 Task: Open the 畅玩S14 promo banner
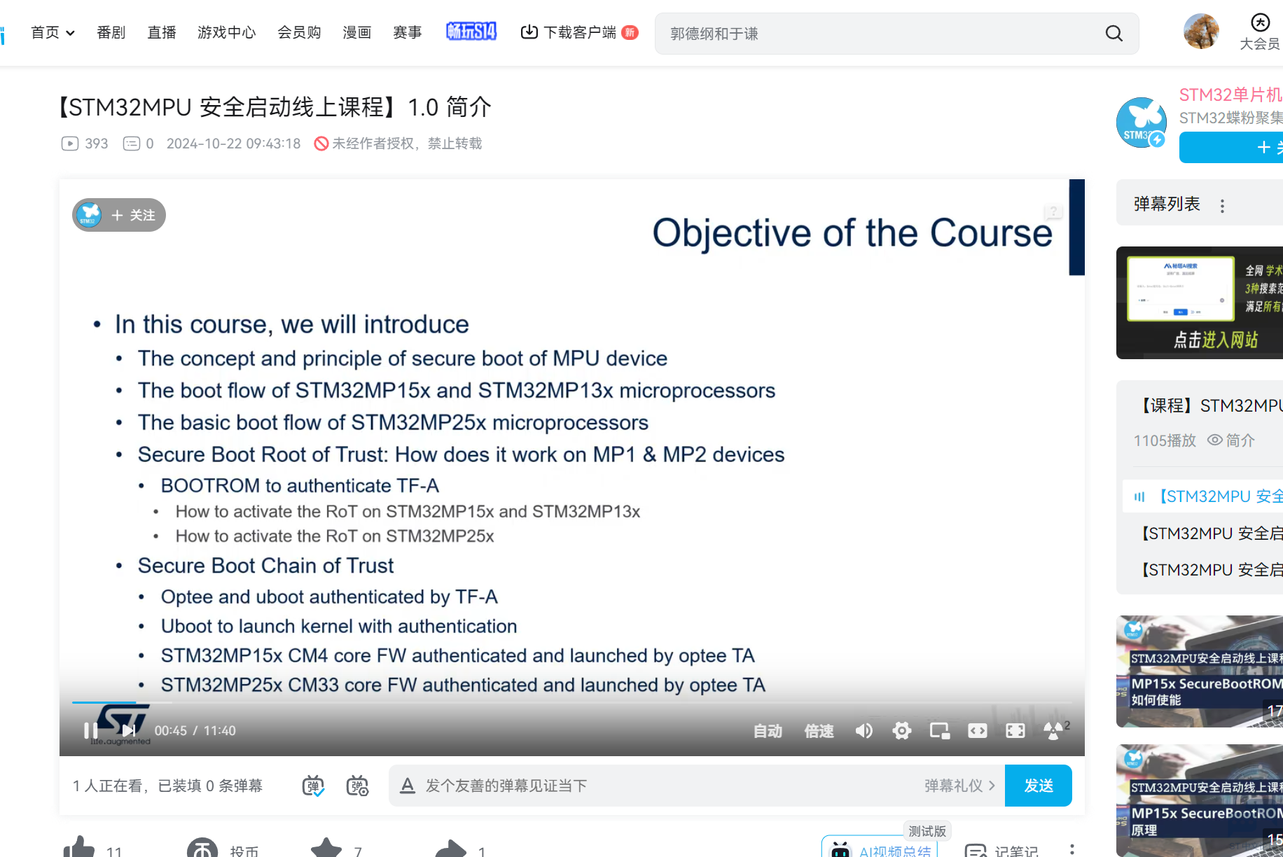[x=471, y=32]
